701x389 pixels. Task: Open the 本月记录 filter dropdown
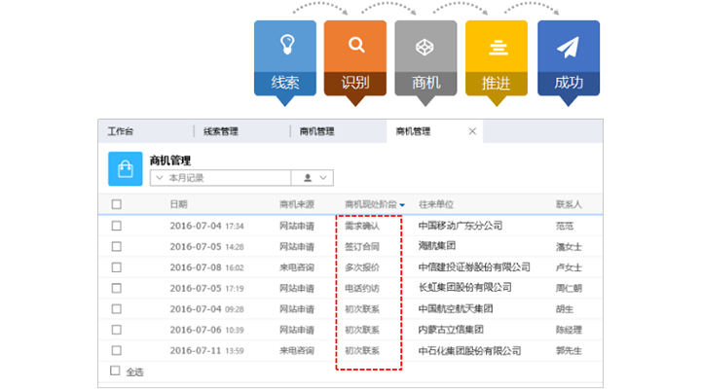(220, 178)
